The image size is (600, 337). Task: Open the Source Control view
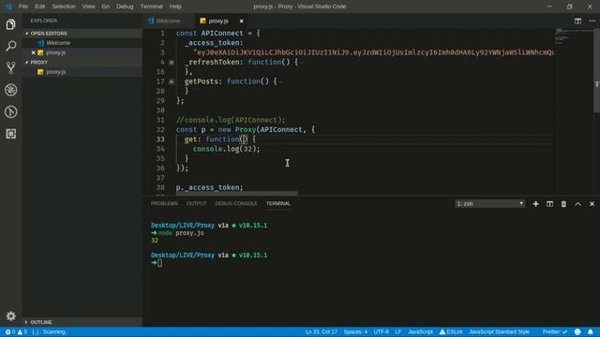[x=10, y=68]
